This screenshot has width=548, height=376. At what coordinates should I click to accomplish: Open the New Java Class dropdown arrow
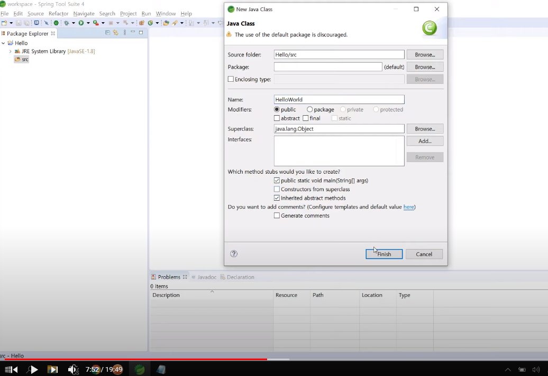click(157, 23)
